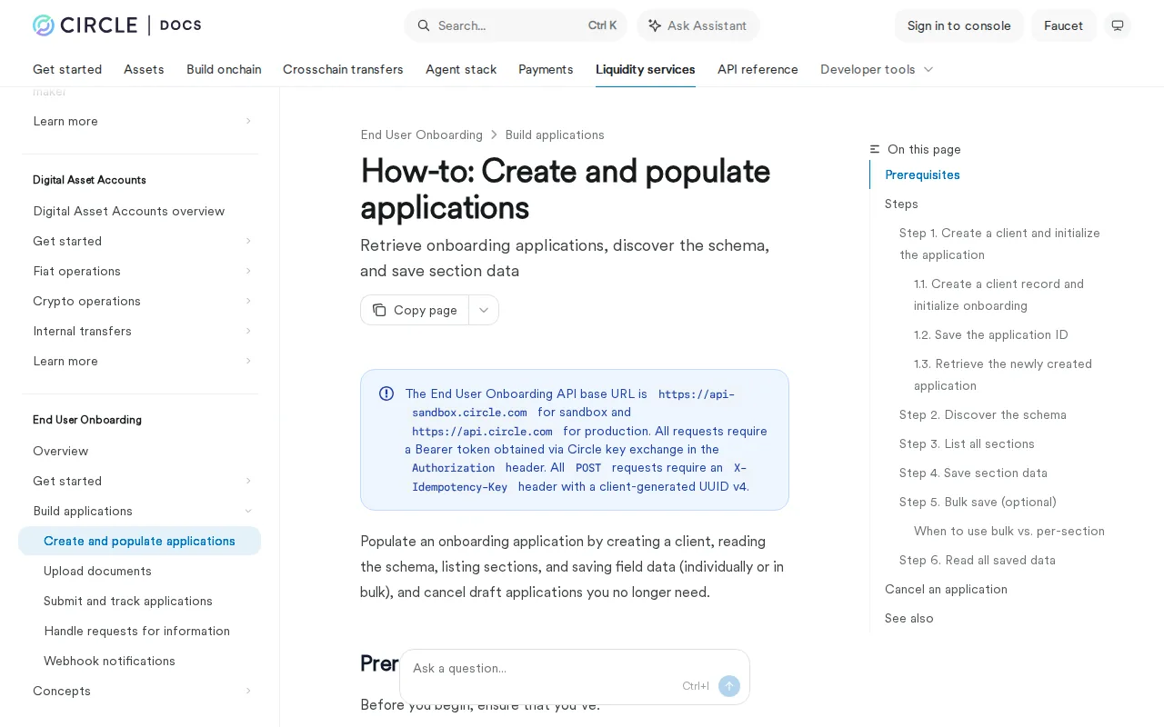The width and height of the screenshot is (1164, 727).
Task: Jump to Step 5 Bulk save
Action: pyautogui.click(x=978, y=502)
